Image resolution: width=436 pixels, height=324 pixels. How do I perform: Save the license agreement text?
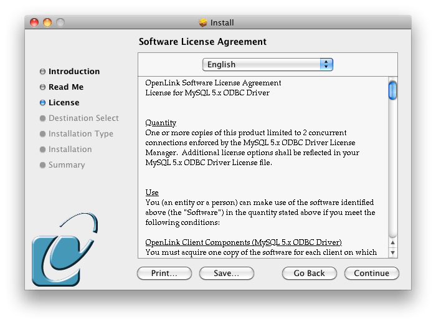pos(226,273)
